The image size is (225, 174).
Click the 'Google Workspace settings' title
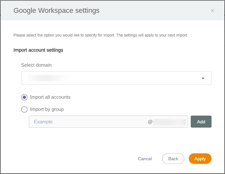[x=56, y=11]
